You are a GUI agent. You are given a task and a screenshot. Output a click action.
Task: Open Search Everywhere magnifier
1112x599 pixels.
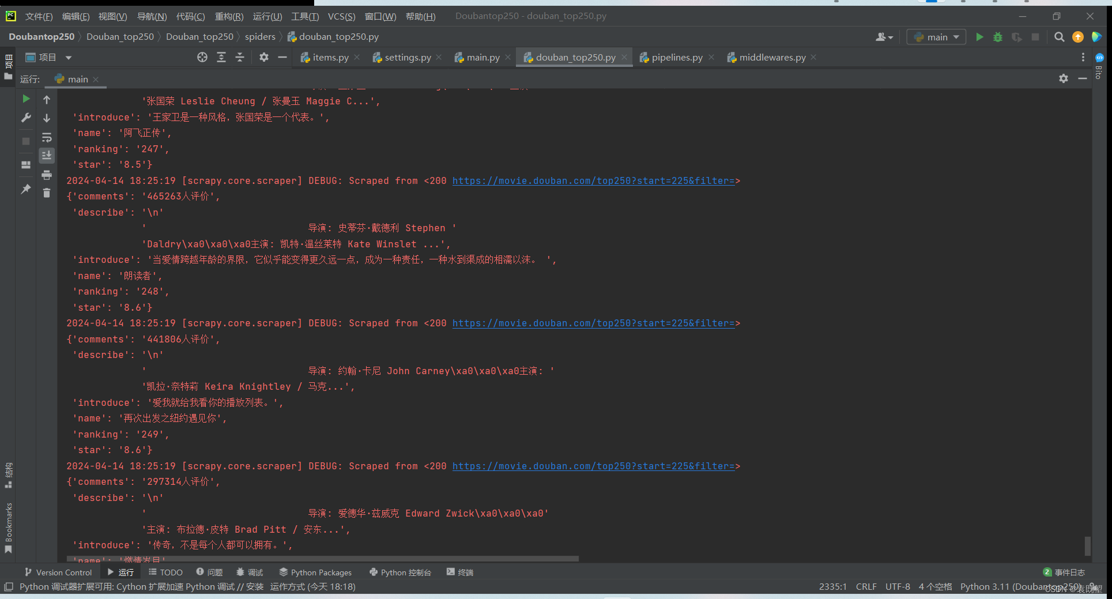click(x=1059, y=37)
